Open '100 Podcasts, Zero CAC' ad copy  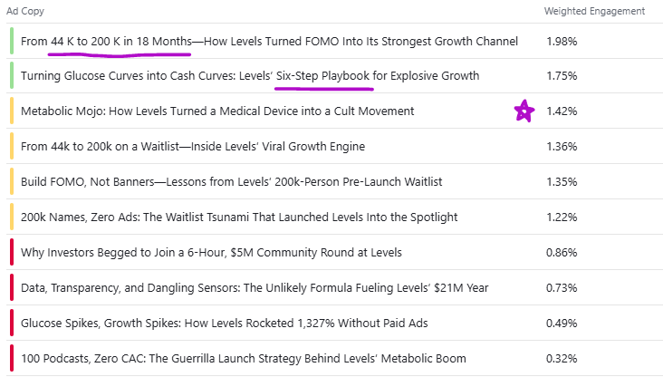pos(243,358)
